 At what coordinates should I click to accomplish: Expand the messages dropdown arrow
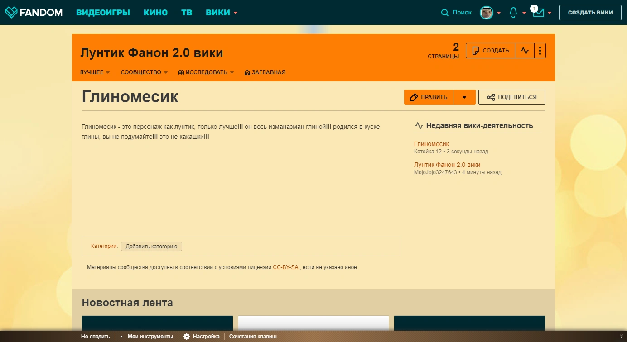click(550, 13)
